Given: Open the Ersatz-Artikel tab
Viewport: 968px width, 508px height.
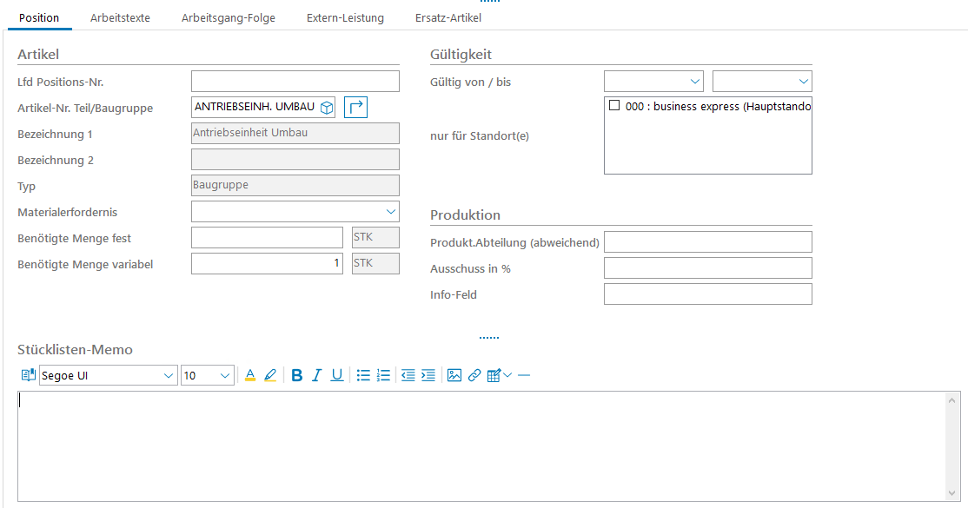Looking at the screenshot, I should point(448,18).
